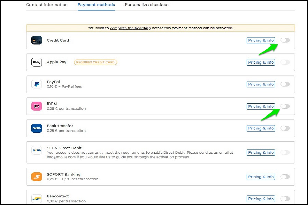Click '0,25 € + 0,9% per transaction' text
Screen dimensions: 308x205
[72, 179]
